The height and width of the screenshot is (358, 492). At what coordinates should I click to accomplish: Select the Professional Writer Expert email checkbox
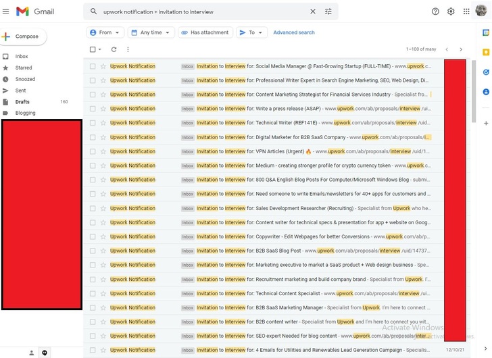(93, 80)
